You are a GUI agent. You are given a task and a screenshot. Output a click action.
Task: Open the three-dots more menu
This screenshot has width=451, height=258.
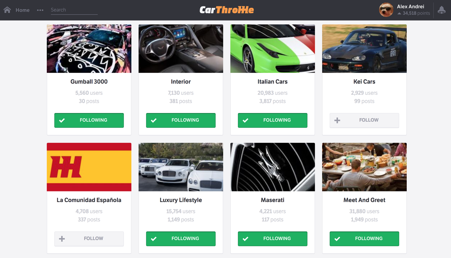click(x=40, y=10)
